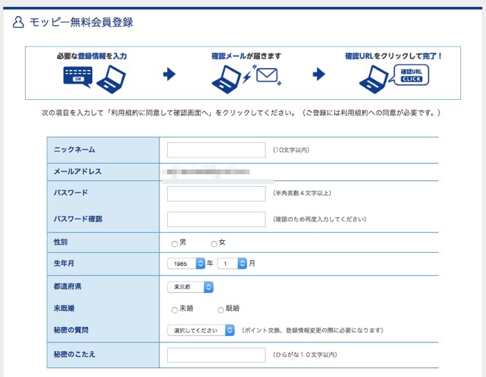Click the 確認URL CLICK bubble icon
The image size is (486, 377).
coord(410,75)
